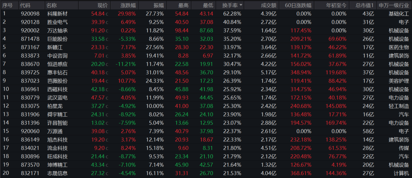Select stock name 中设咨询
This screenshot has width=412, height=178.
(57, 56)
